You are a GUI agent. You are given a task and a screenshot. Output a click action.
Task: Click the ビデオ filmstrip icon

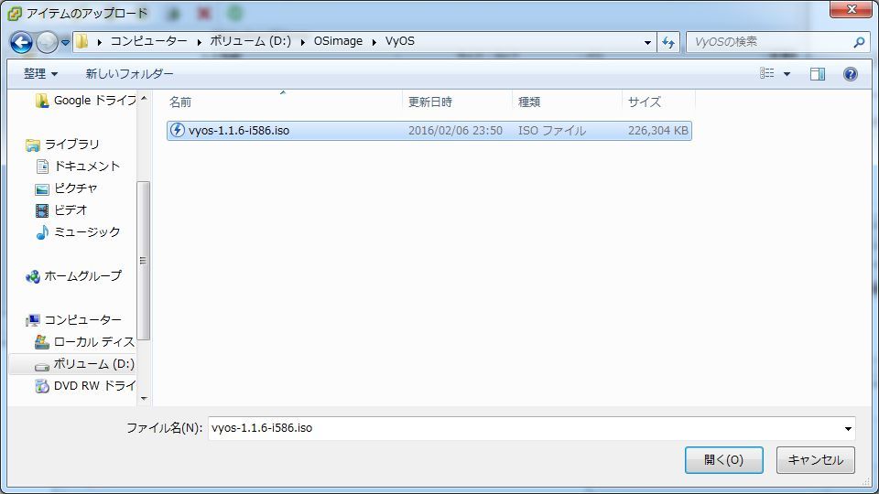coord(42,210)
